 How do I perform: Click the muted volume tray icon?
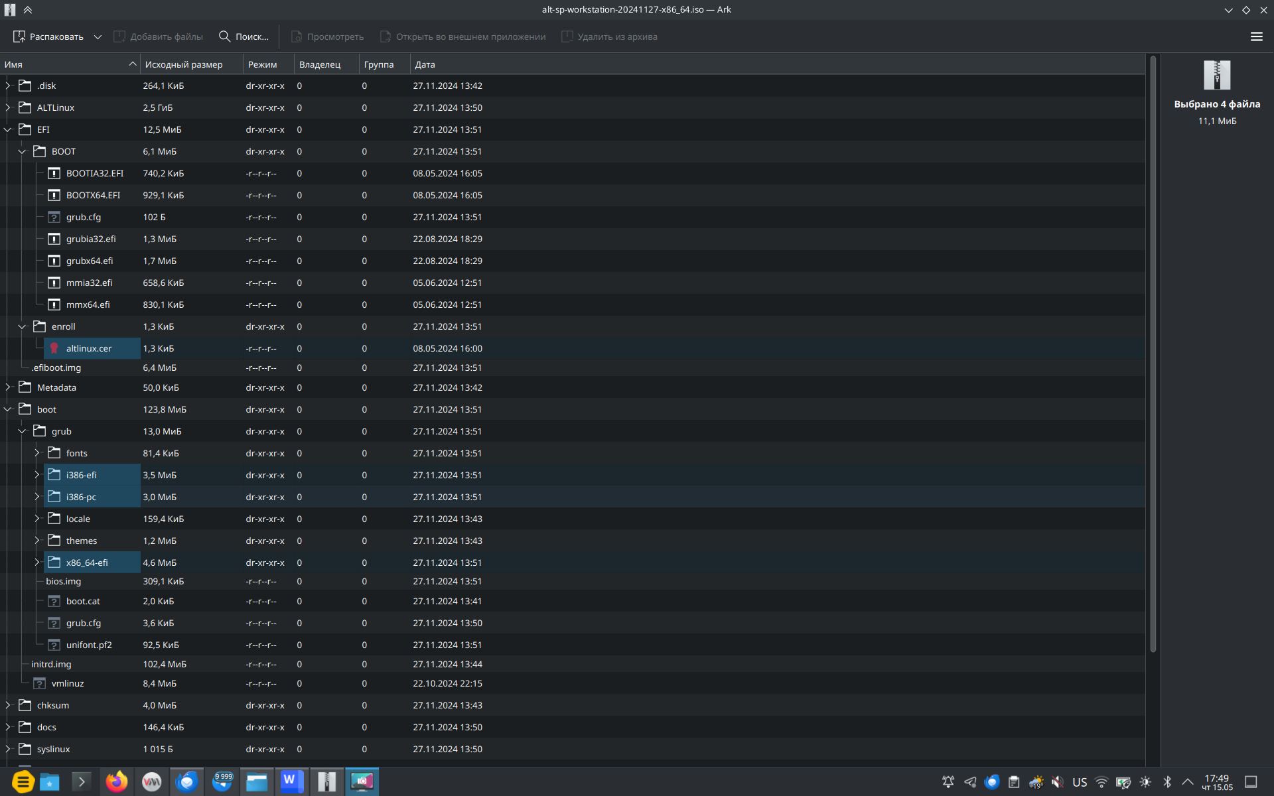point(1058,782)
